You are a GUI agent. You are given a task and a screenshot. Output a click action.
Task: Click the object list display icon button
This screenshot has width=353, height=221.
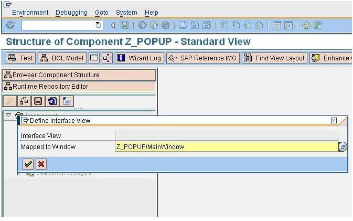point(94,58)
